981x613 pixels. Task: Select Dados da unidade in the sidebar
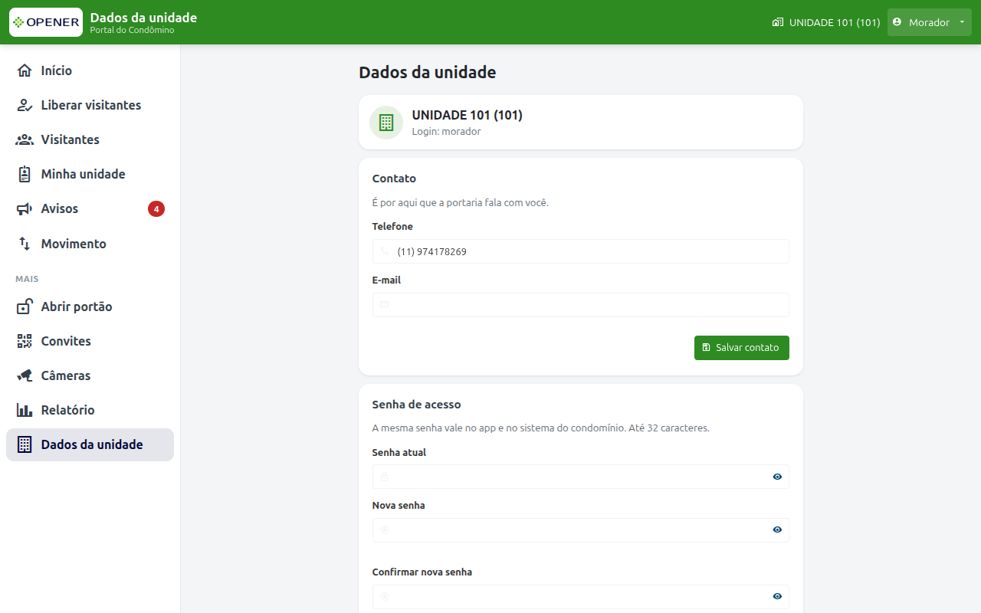pyautogui.click(x=90, y=444)
